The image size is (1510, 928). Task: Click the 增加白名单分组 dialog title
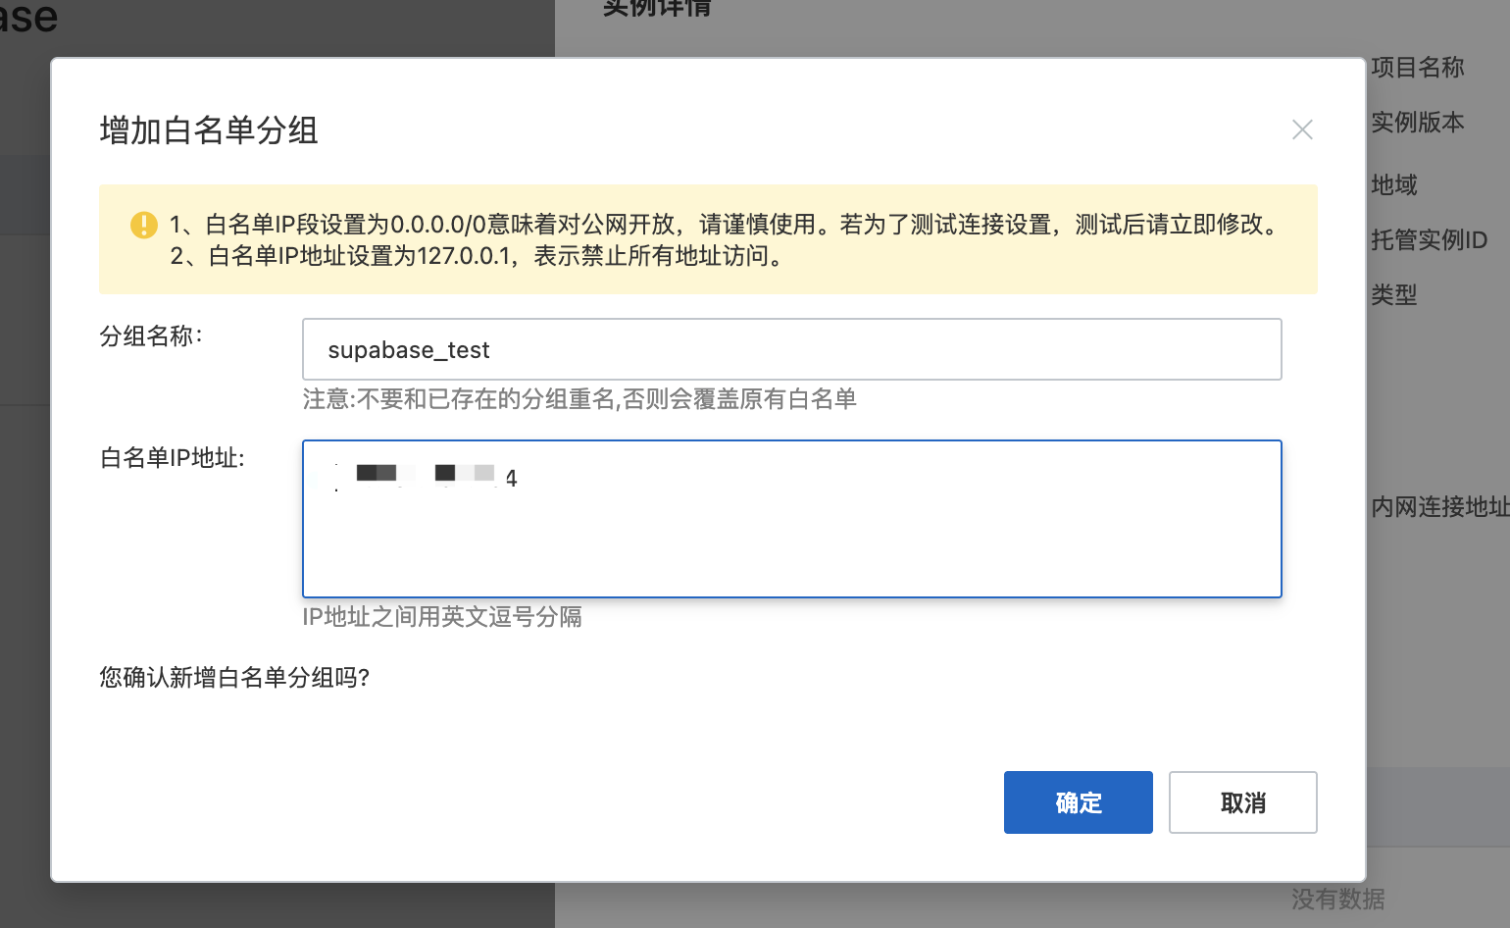coord(209,130)
